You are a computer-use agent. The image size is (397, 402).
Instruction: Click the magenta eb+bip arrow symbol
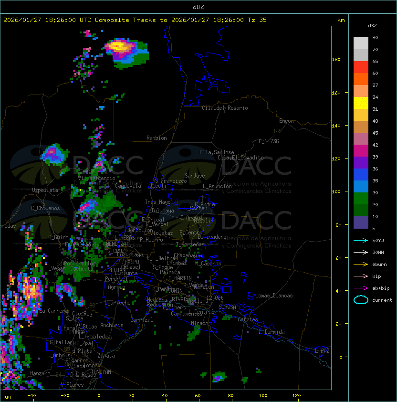pyautogui.click(x=361, y=288)
